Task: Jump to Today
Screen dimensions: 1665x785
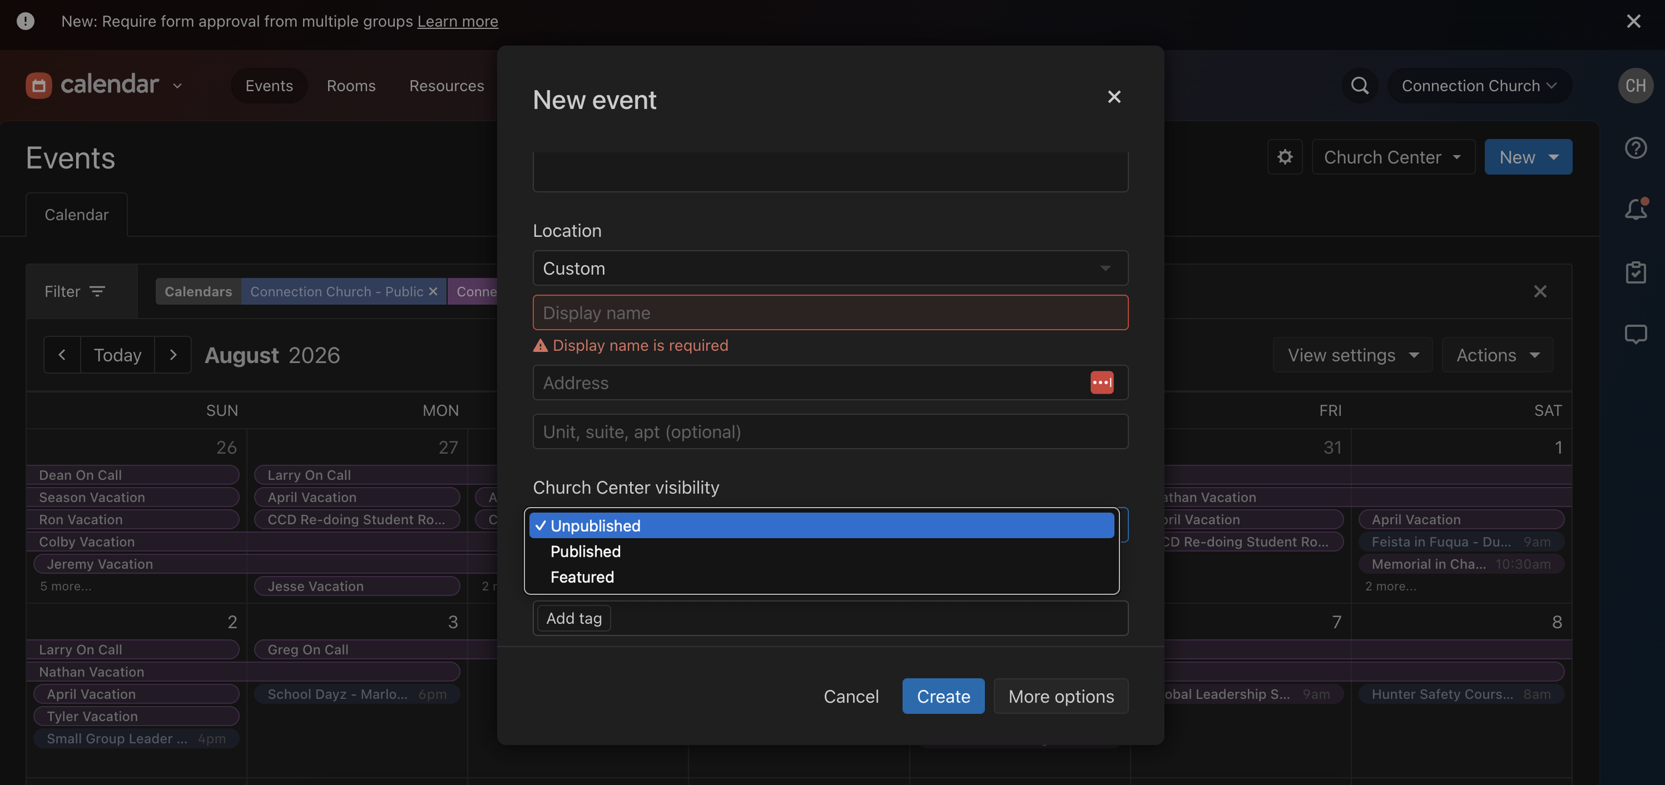Action: 117,355
